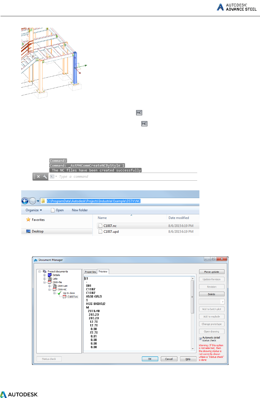Click the Force update button
The width and height of the screenshot is (260, 398).
click(212, 272)
